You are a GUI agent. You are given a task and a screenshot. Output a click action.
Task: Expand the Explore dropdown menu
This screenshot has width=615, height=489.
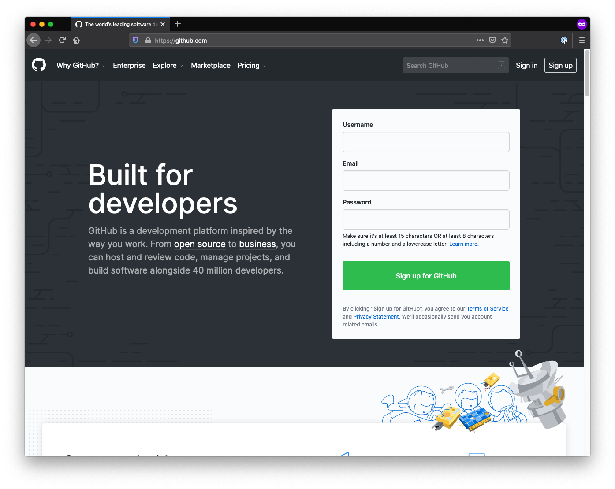168,65
